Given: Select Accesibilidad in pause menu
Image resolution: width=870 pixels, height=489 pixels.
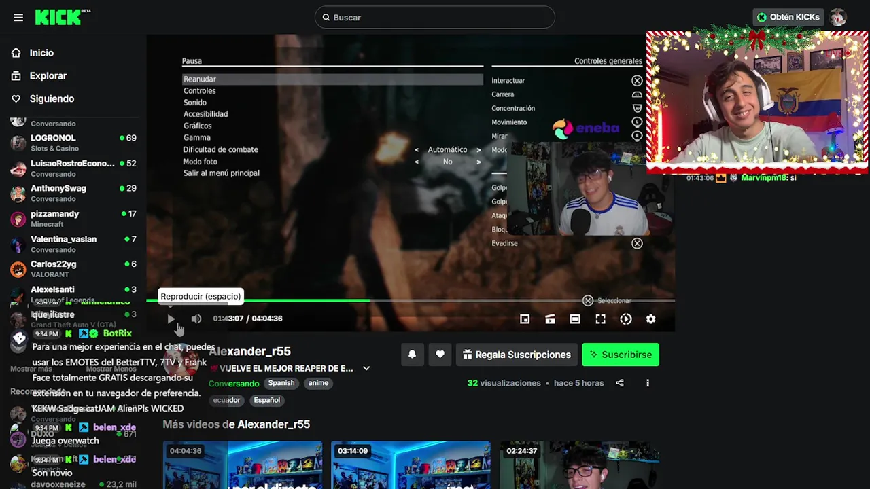Looking at the screenshot, I should pos(205,114).
